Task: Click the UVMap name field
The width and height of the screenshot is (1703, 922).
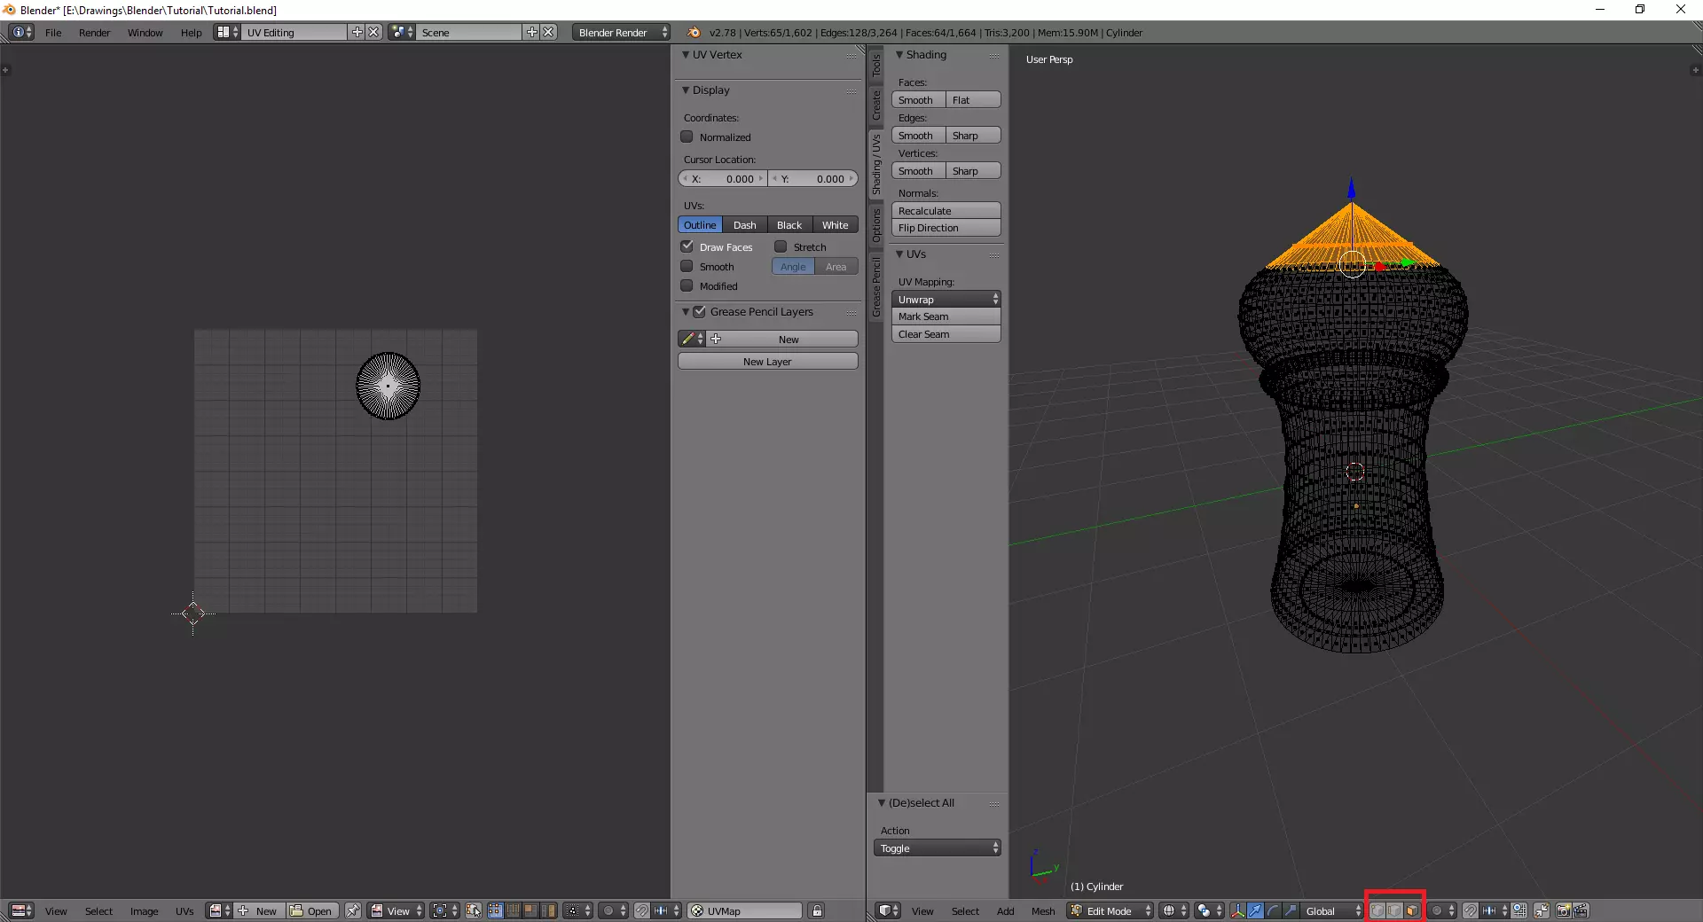Action: click(x=745, y=910)
